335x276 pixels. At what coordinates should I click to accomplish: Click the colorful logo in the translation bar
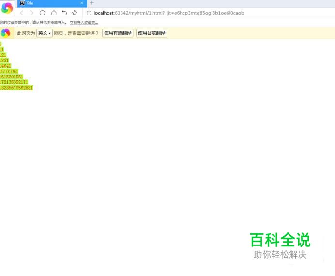click(5, 33)
